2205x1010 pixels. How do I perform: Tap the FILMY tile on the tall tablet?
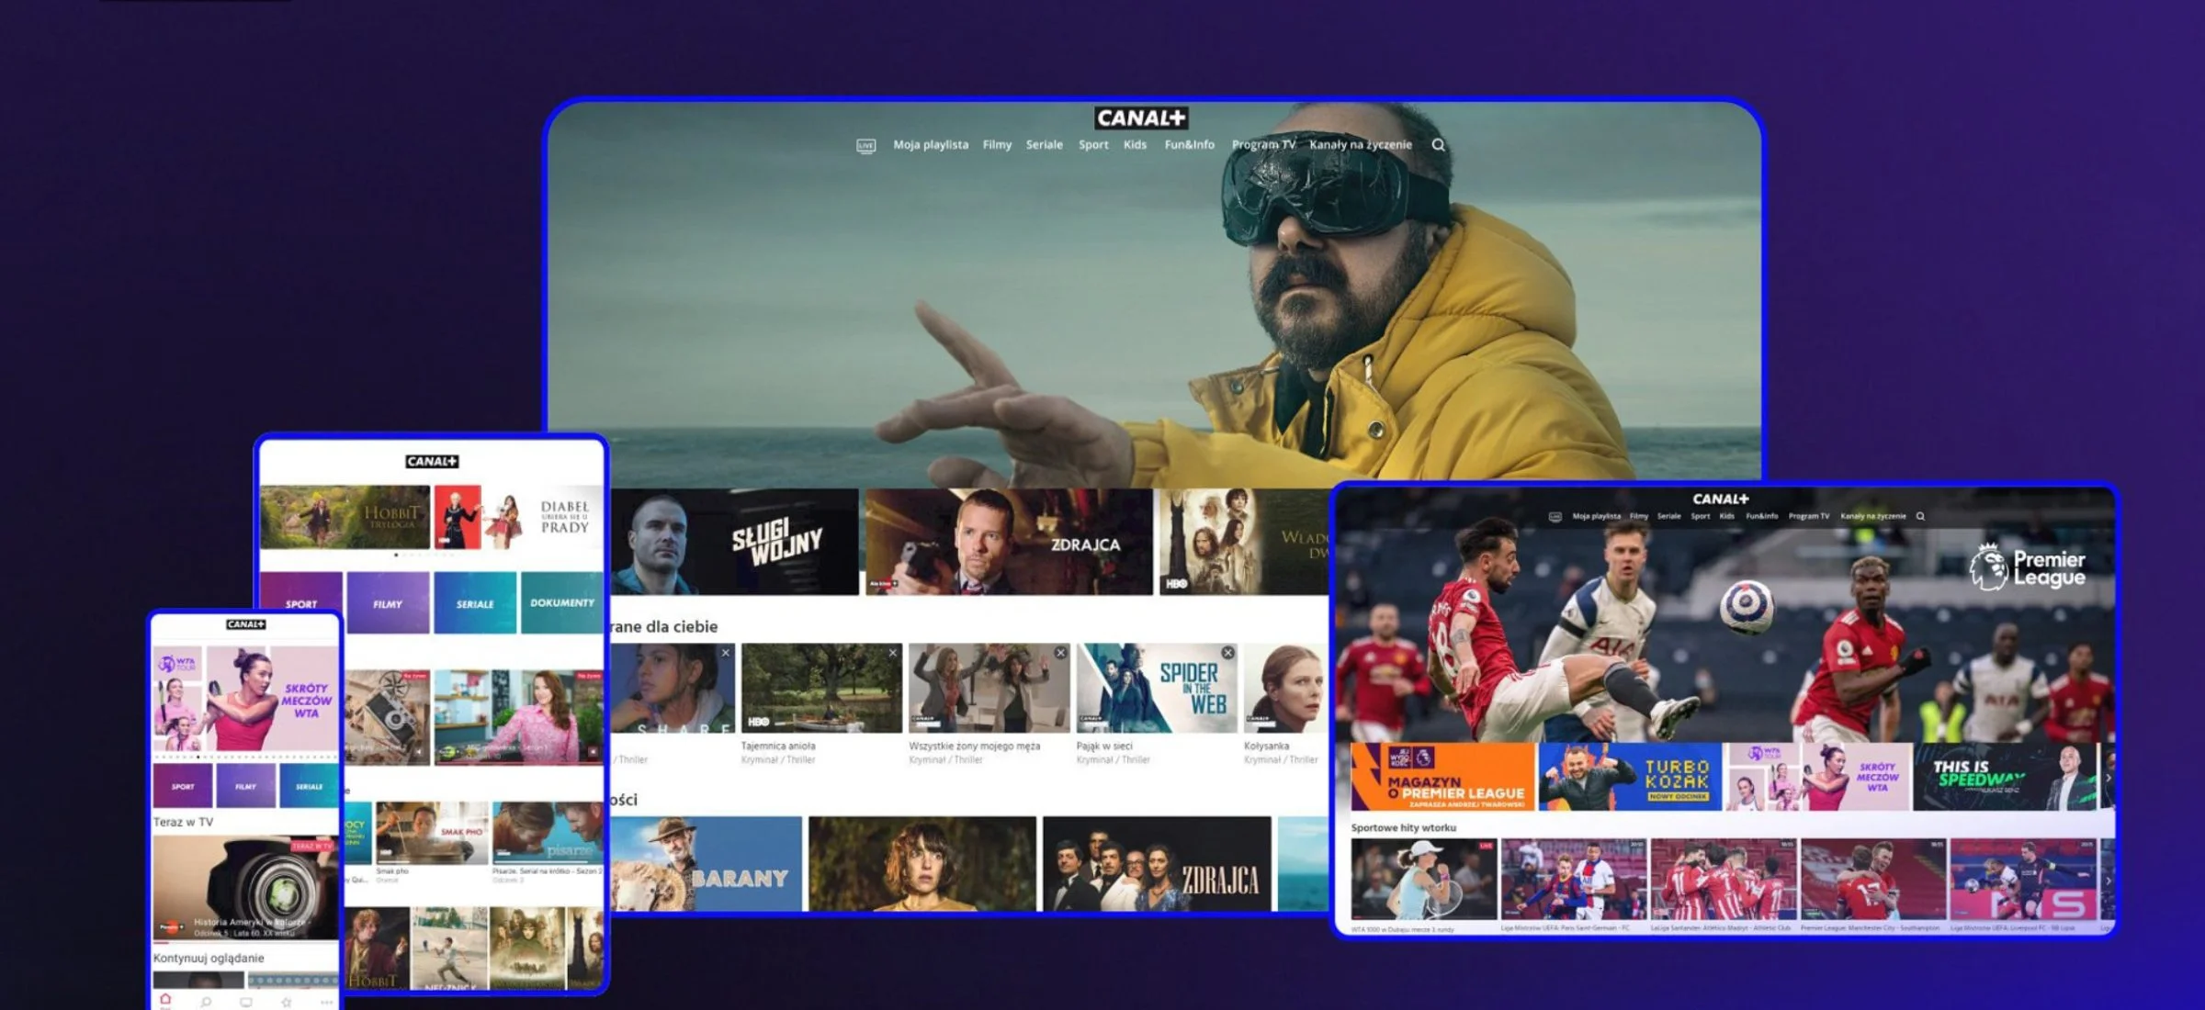[388, 602]
